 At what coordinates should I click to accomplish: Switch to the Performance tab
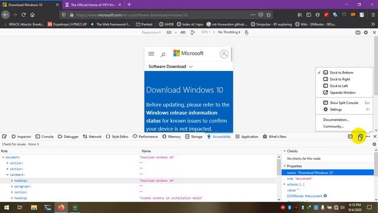click(x=145, y=137)
